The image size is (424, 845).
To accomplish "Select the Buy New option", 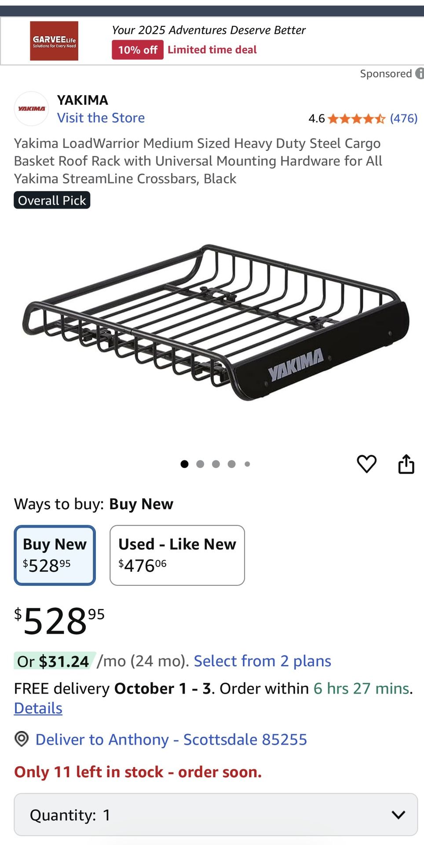I will tap(55, 555).
